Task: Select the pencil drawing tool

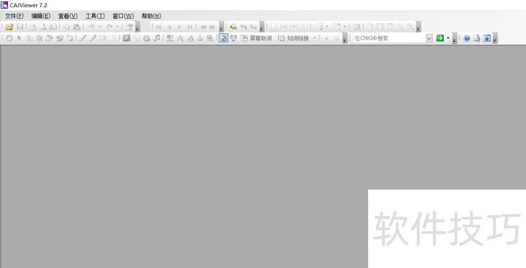Action: (93, 38)
